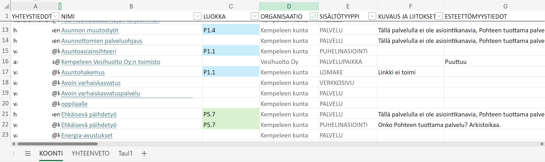
Task: Select the green P5.7 cell in row 21
Action: point(231,114)
